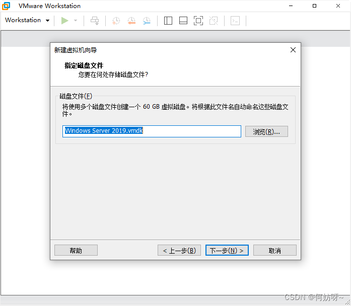Click the disk file name input field

152,131
